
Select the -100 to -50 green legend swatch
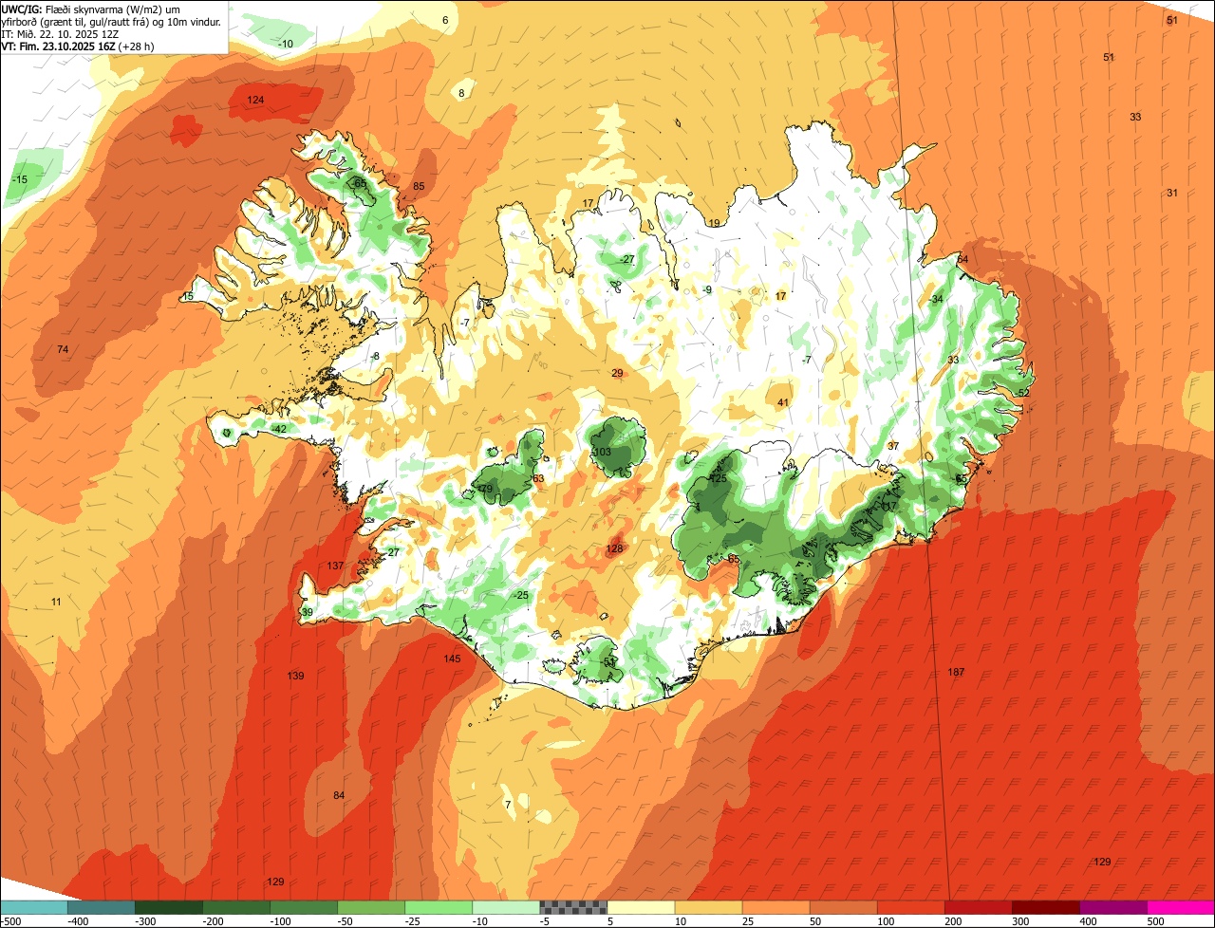pos(304,907)
